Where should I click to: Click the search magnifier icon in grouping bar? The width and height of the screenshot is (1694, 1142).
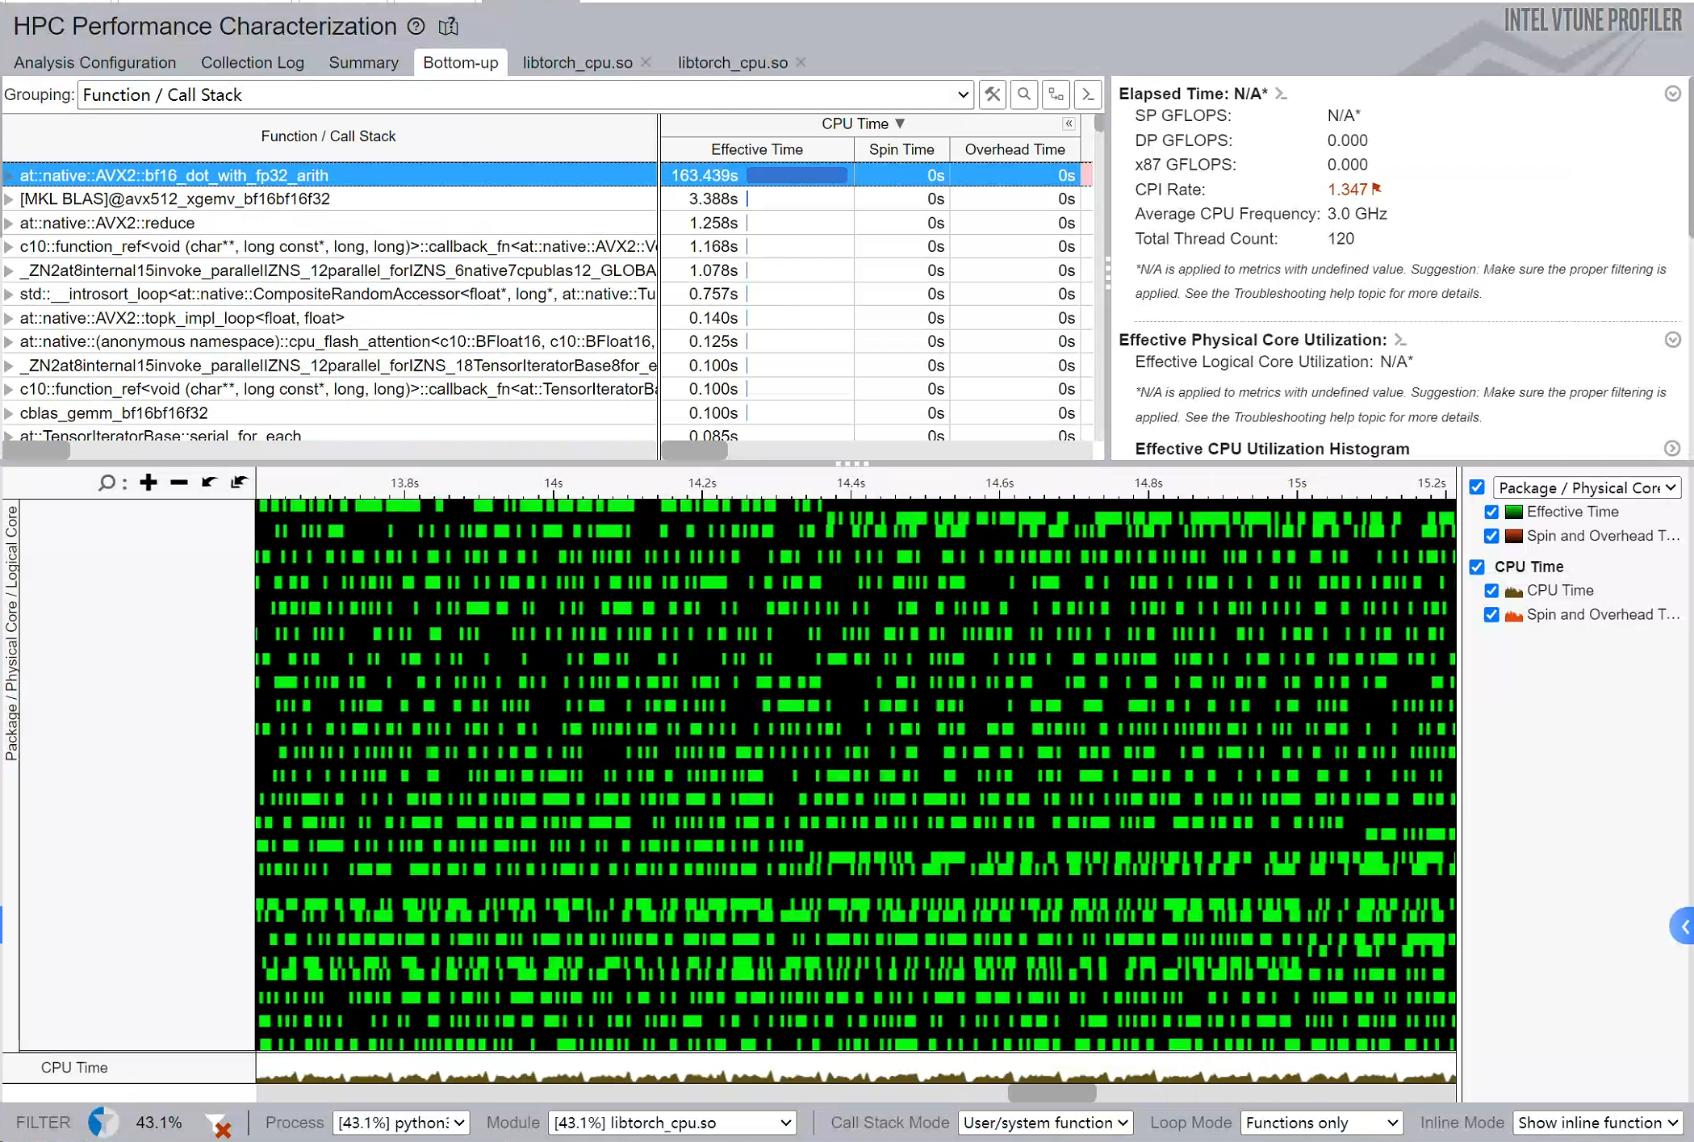coord(1024,94)
